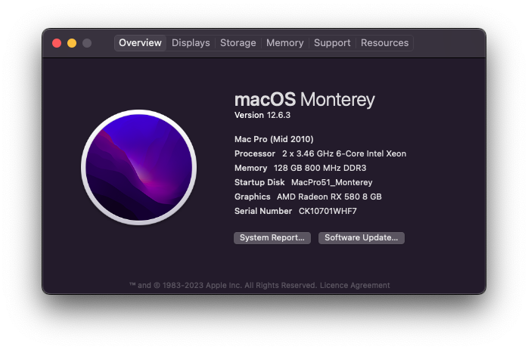528x350 pixels.
Task: Click the Mac Pro (Mid 2010) text
Action: pyautogui.click(x=274, y=139)
